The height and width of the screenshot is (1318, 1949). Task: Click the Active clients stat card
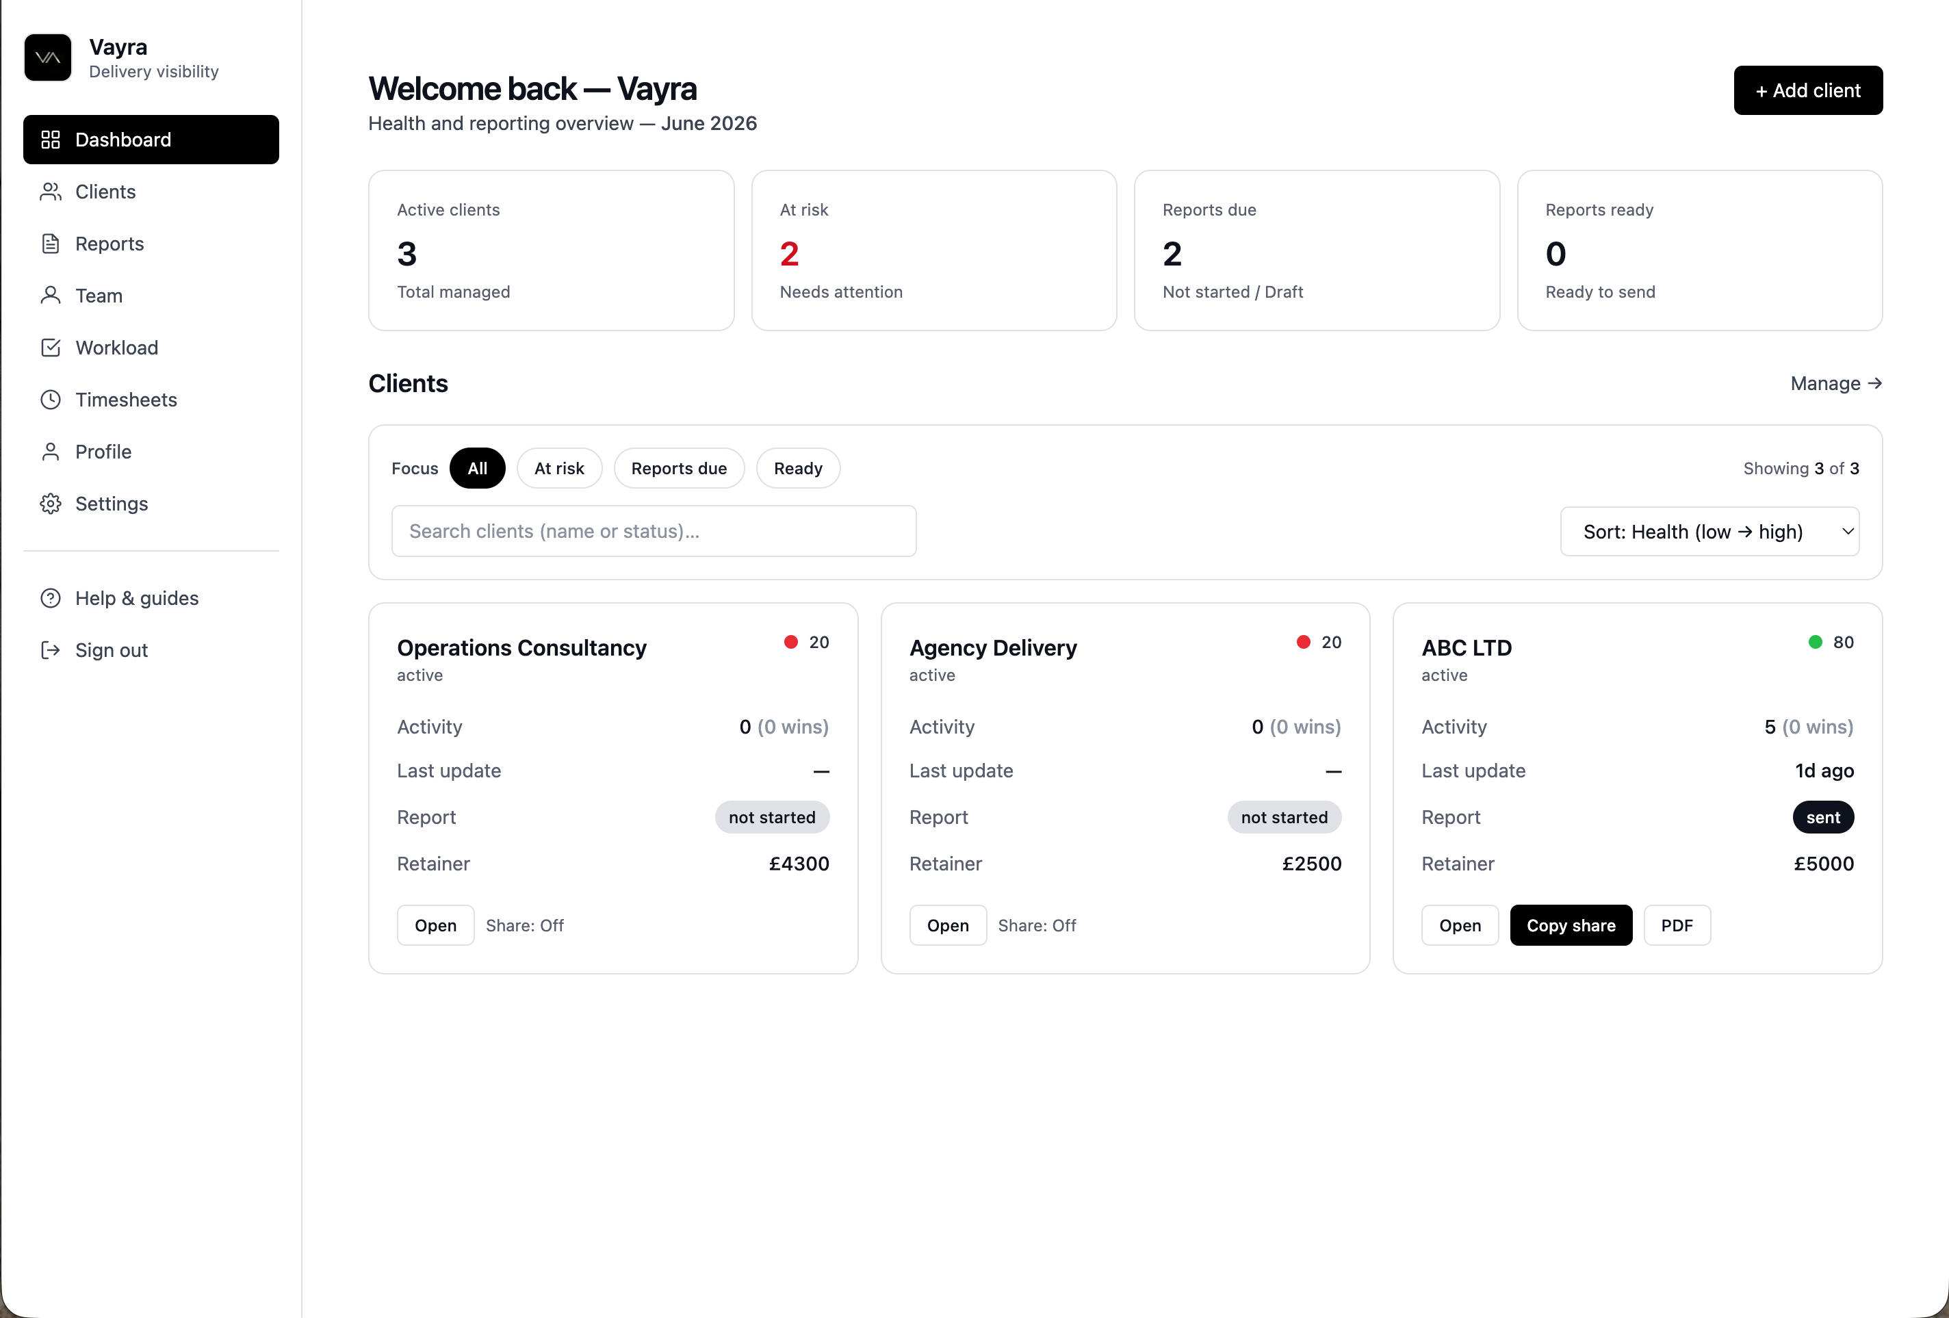click(x=551, y=250)
